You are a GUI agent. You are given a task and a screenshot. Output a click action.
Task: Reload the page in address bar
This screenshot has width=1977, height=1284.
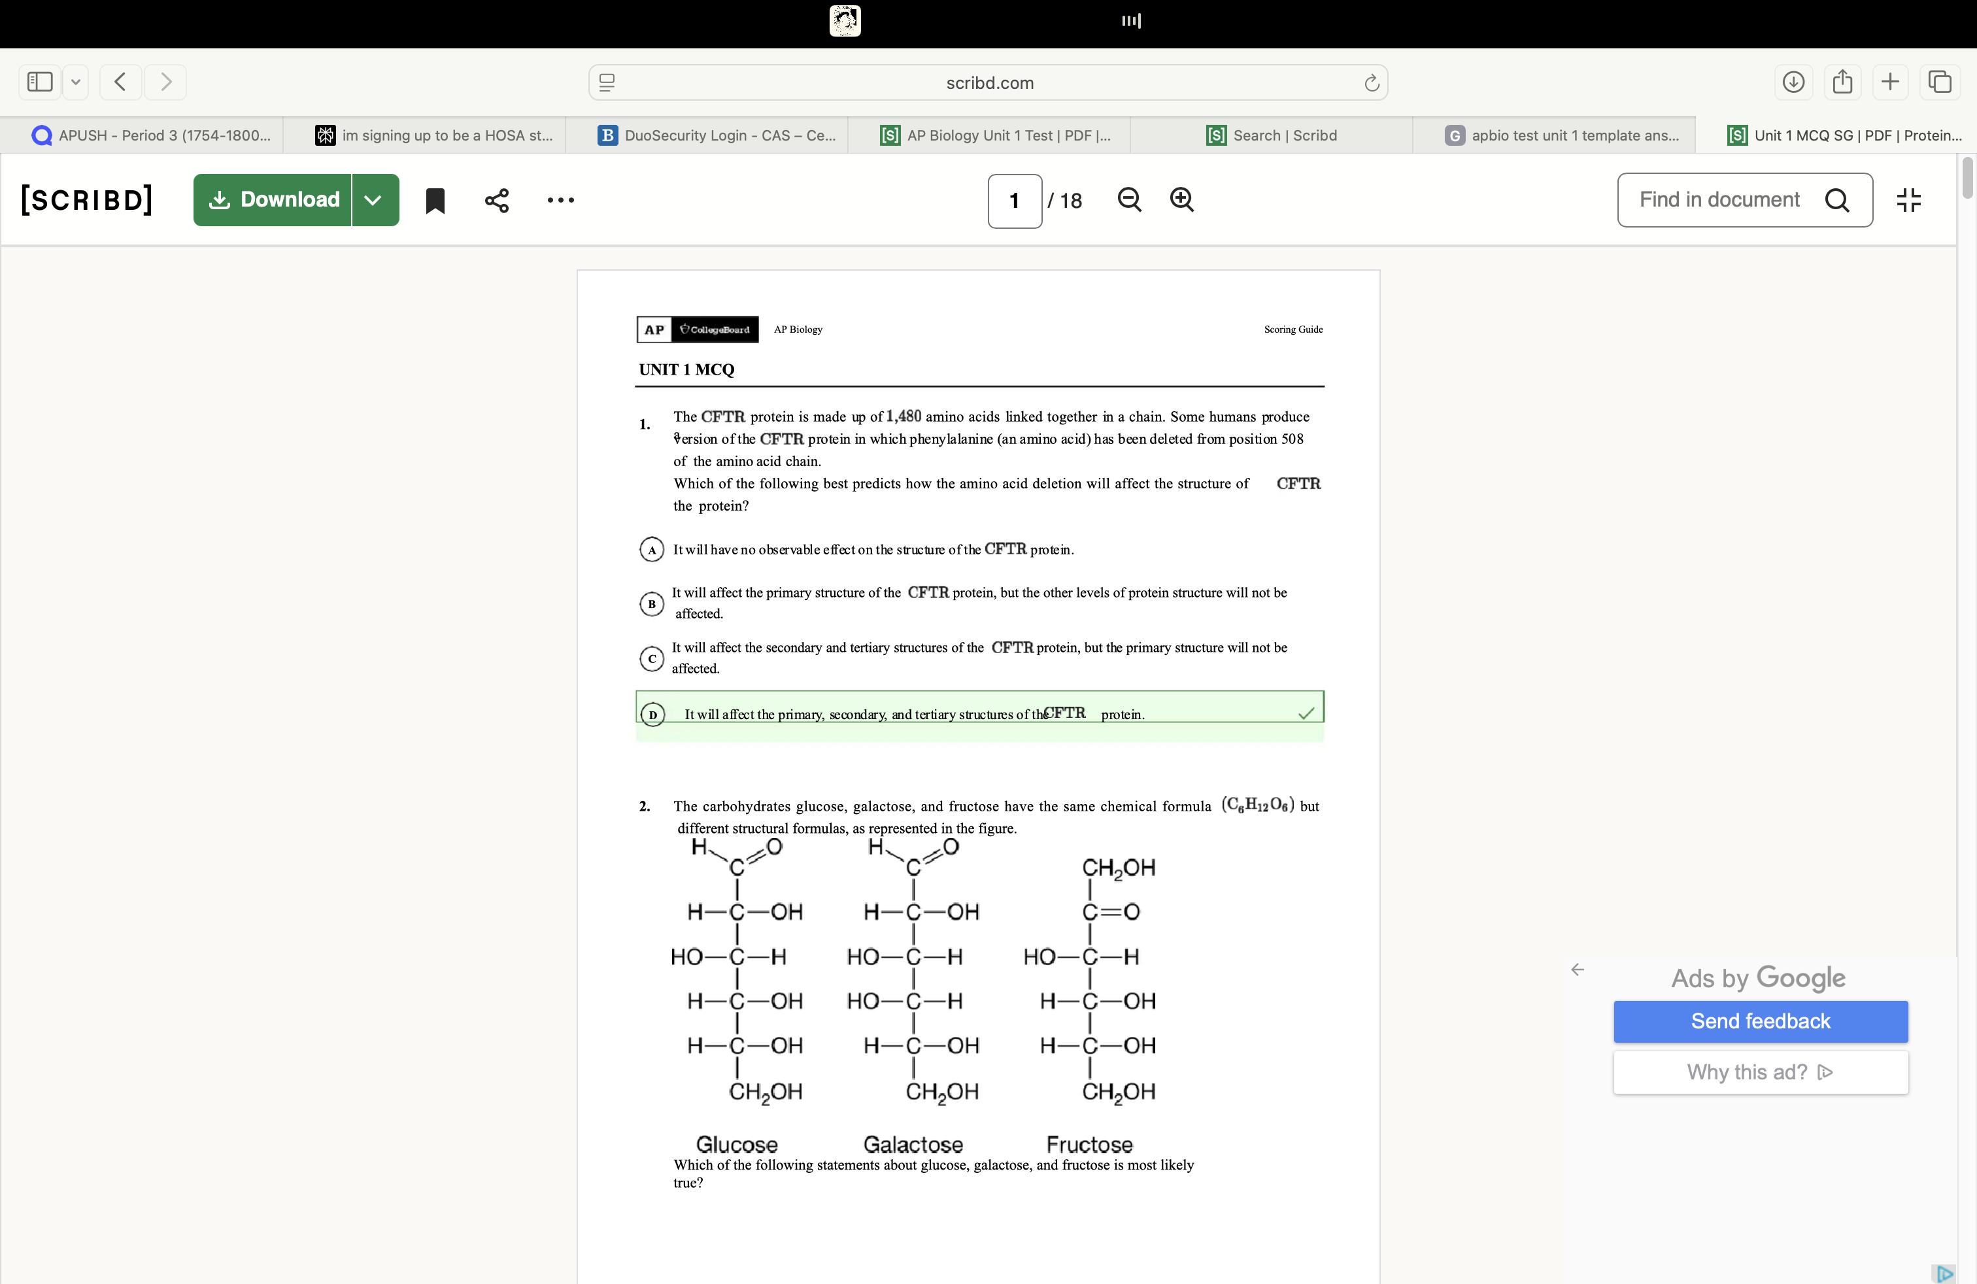pyautogui.click(x=1372, y=82)
